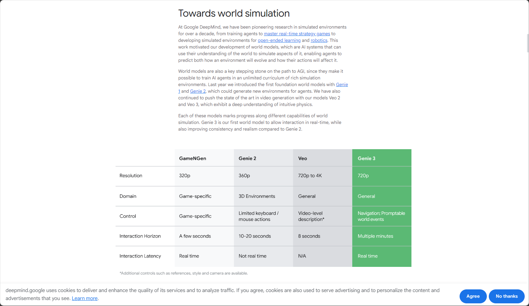Click Navigation; Promptable world events cell

pyautogui.click(x=381, y=216)
